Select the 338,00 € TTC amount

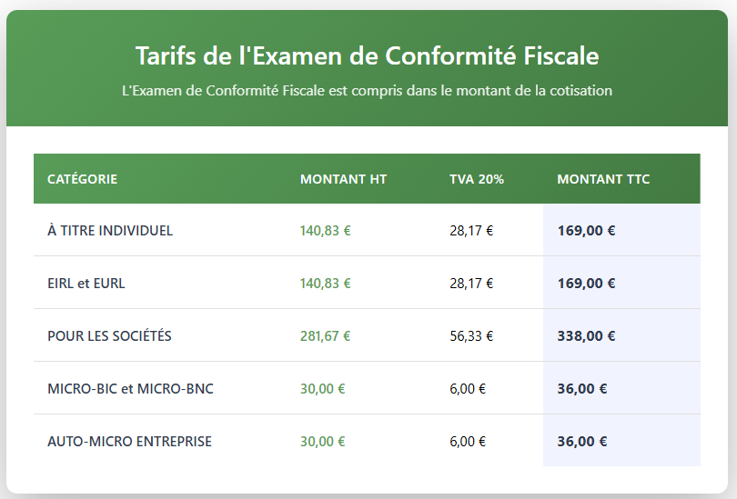pyautogui.click(x=586, y=336)
